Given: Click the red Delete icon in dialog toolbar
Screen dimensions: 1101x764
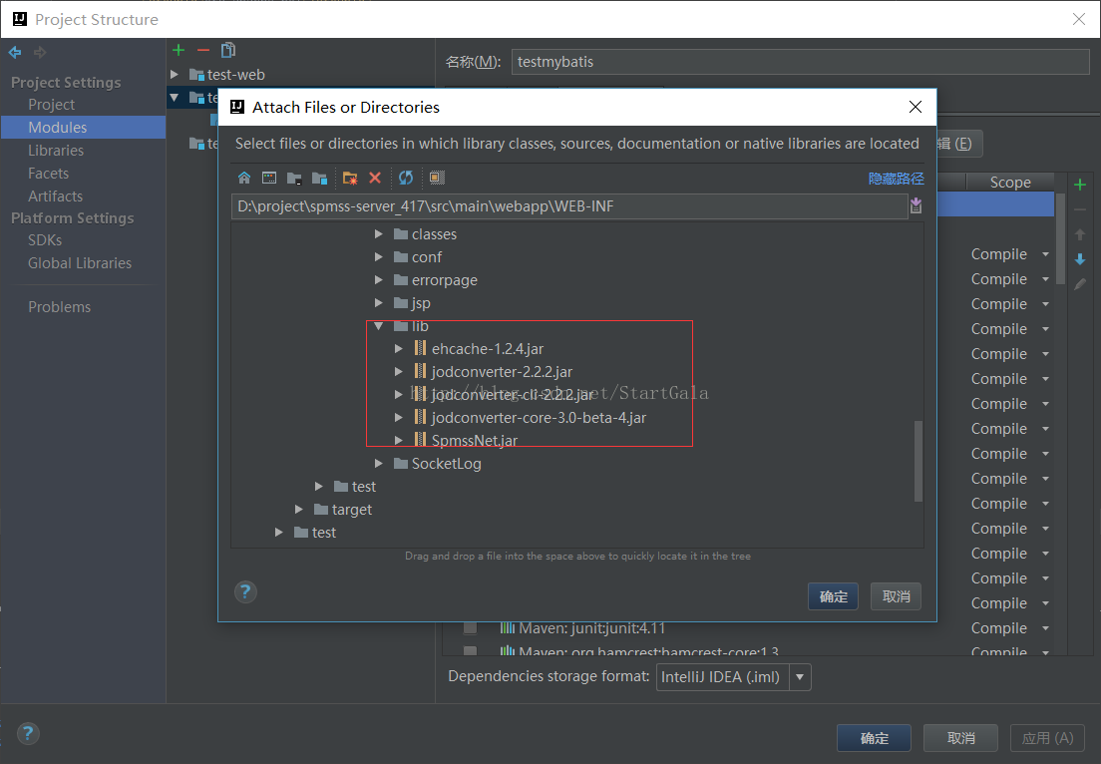Looking at the screenshot, I should tap(375, 178).
